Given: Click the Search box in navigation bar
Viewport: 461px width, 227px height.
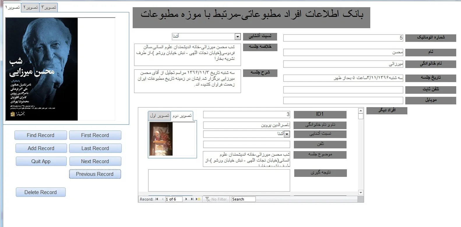Looking at the screenshot, I should [243, 199].
